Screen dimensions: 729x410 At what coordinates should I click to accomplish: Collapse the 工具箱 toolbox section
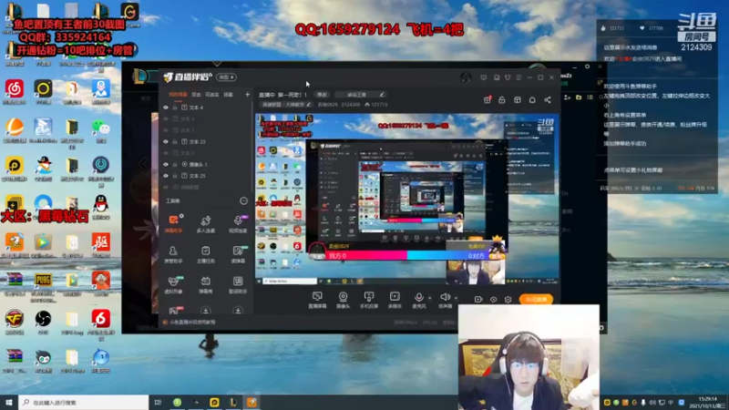click(x=243, y=200)
